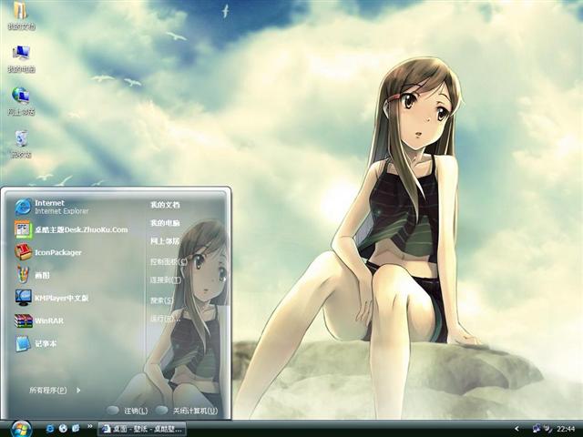583x437 pixels.
Task: Choose 搜索(S) in the Start menu
Action: (x=162, y=300)
